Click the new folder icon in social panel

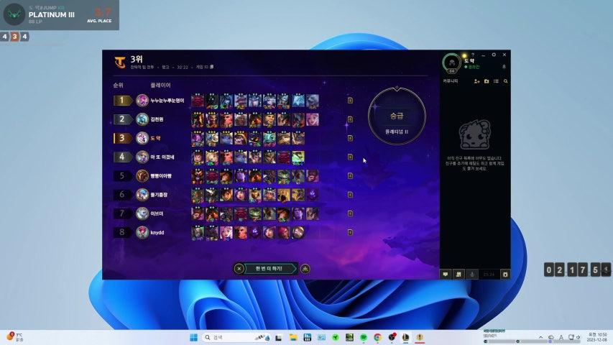(487, 81)
